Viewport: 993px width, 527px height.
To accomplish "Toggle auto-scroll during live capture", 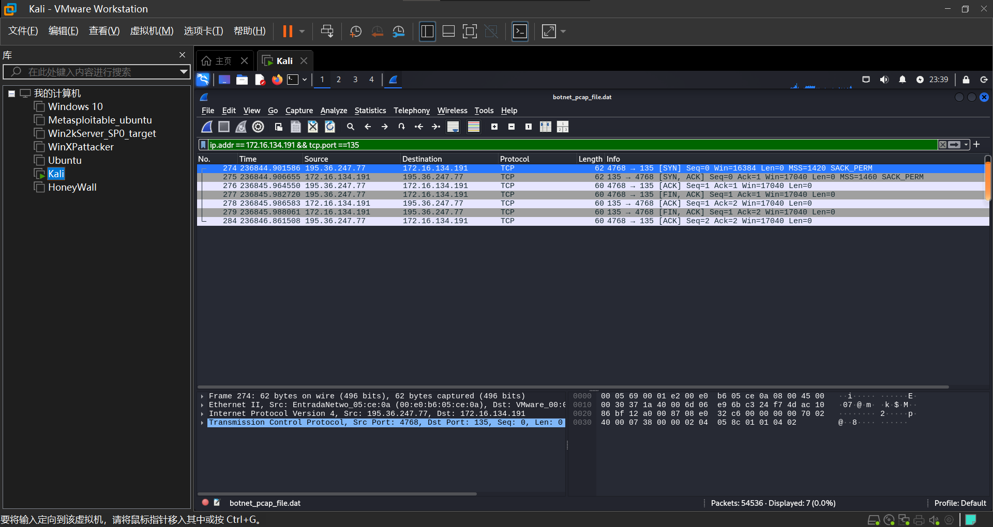I will pos(453,127).
